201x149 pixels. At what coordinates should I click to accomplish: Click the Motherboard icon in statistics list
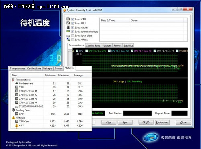click(x=17, y=83)
